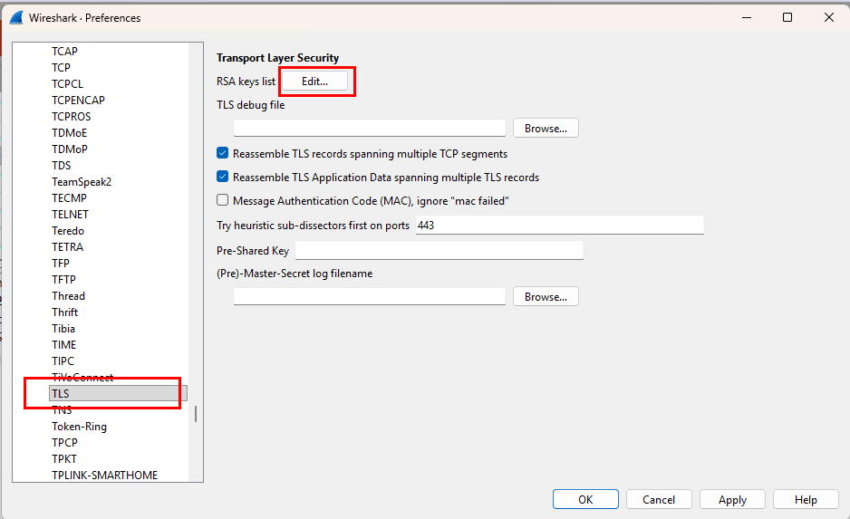Apply the preference changes
The height and width of the screenshot is (519, 850).
732,500
